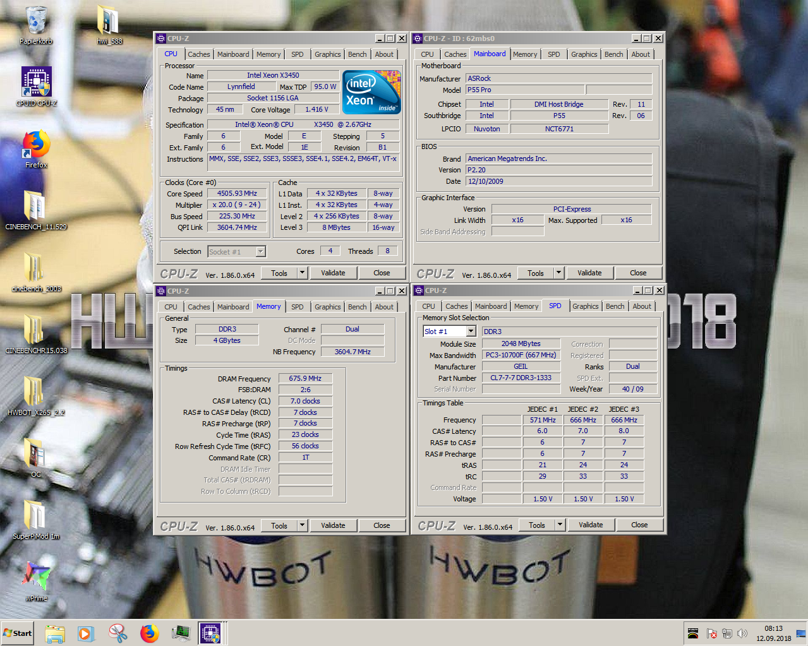
Task: Expand Tools dropdown arrow in SPD window
Action: (560, 525)
